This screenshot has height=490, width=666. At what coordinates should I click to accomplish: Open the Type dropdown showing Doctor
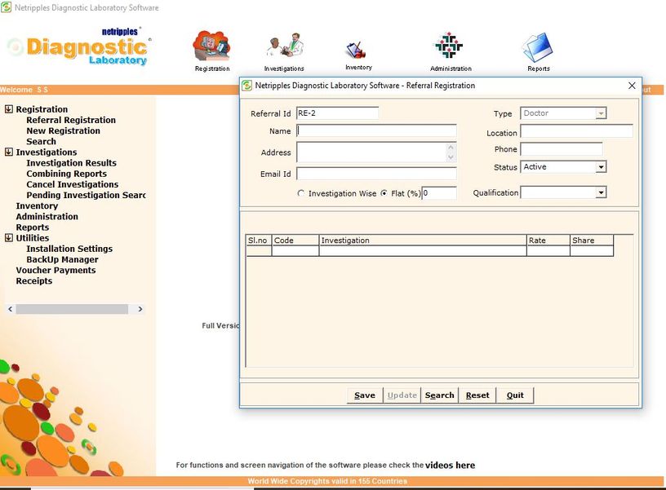pos(601,113)
